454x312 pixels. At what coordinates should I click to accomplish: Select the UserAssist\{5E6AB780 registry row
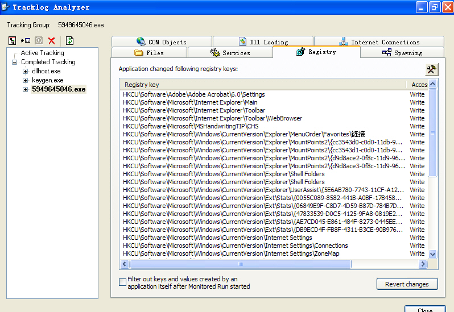(274, 190)
